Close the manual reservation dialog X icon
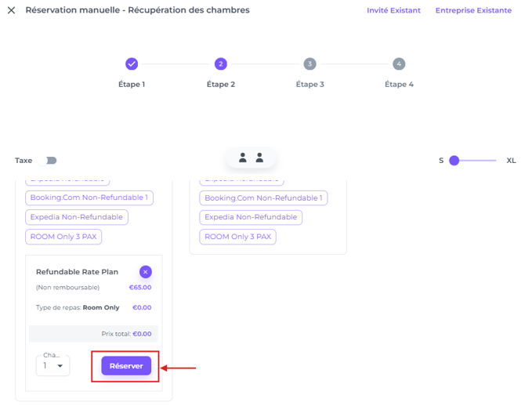Image resolution: width=525 pixels, height=406 pixels. (12, 10)
